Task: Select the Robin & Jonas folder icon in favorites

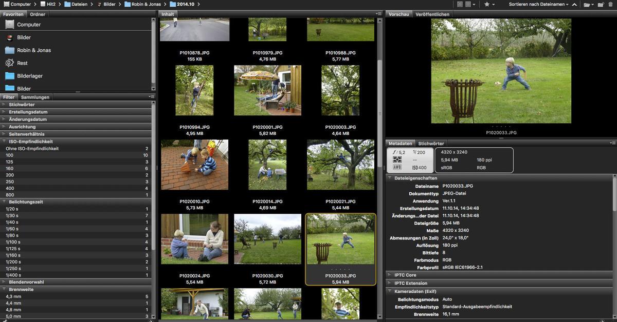Action: tap(9, 50)
